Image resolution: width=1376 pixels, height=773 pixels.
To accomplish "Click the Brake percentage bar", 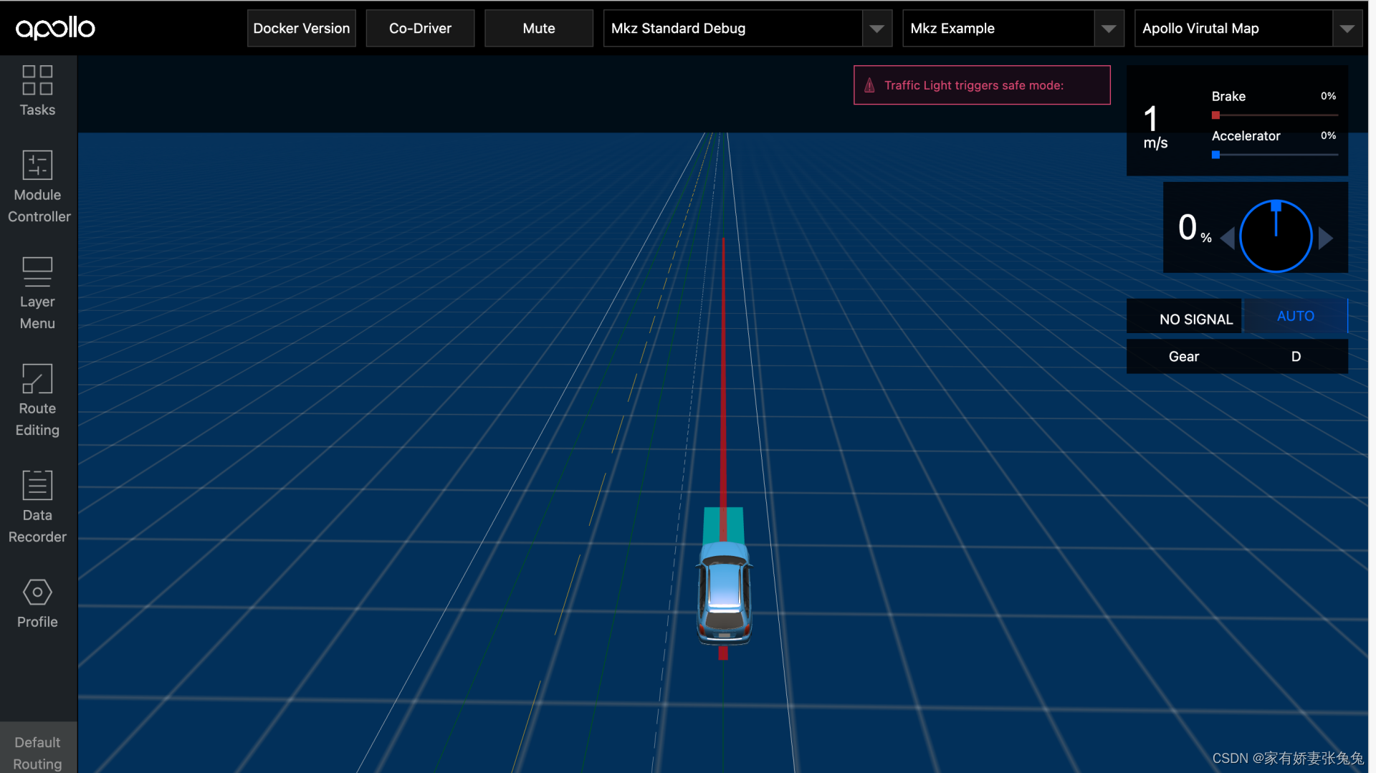I will [x=1274, y=115].
